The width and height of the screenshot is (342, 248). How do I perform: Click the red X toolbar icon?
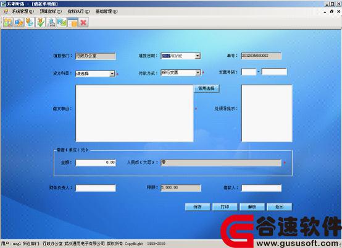click(83, 22)
